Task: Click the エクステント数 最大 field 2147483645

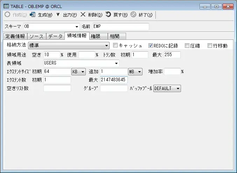Action: pos(114,80)
